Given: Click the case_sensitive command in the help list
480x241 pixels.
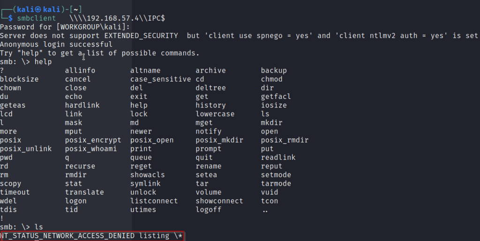Looking at the screenshot, I should [x=160, y=79].
